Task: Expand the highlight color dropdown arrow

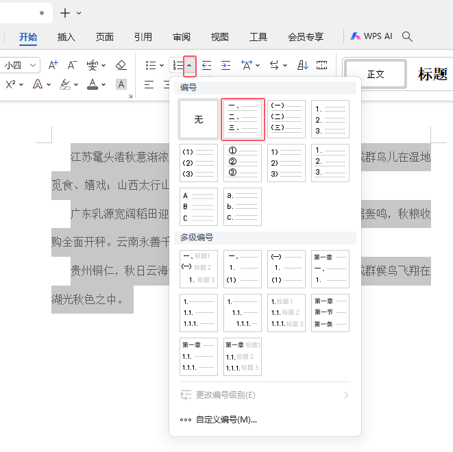Action: pos(76,84)
